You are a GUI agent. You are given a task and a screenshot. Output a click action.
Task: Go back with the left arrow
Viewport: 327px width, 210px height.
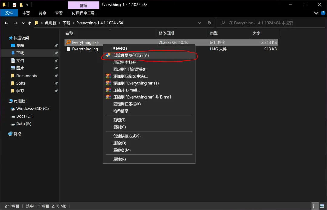6,23
